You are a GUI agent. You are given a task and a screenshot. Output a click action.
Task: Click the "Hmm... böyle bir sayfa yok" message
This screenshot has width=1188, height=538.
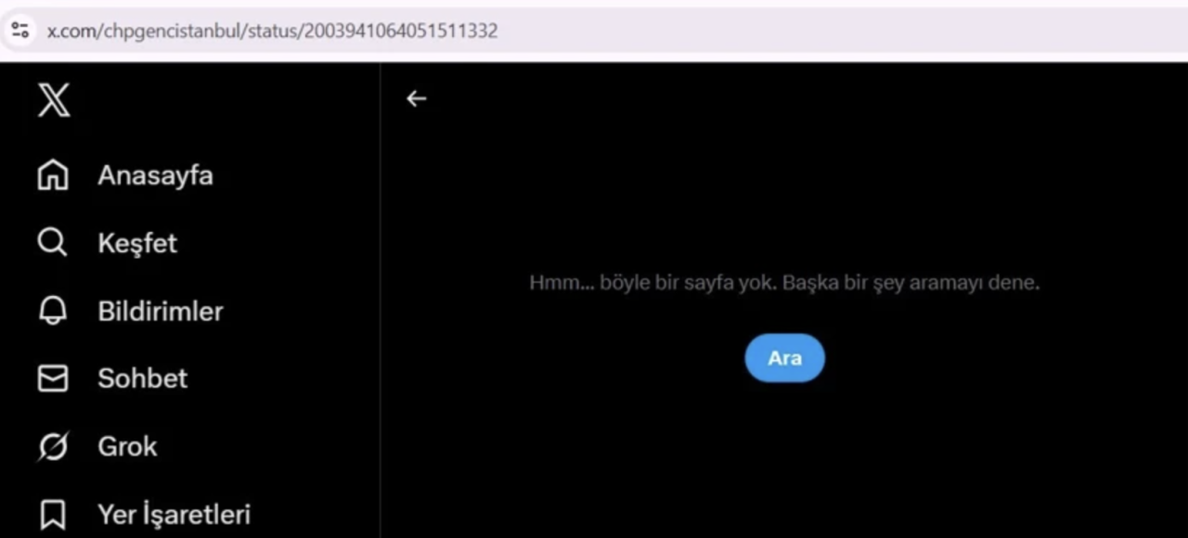(x=784, y=283)
